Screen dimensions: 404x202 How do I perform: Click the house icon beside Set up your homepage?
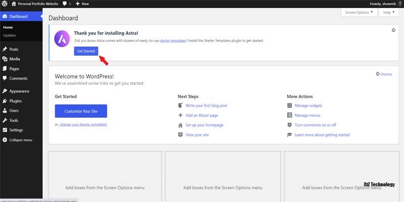(180, 125)
